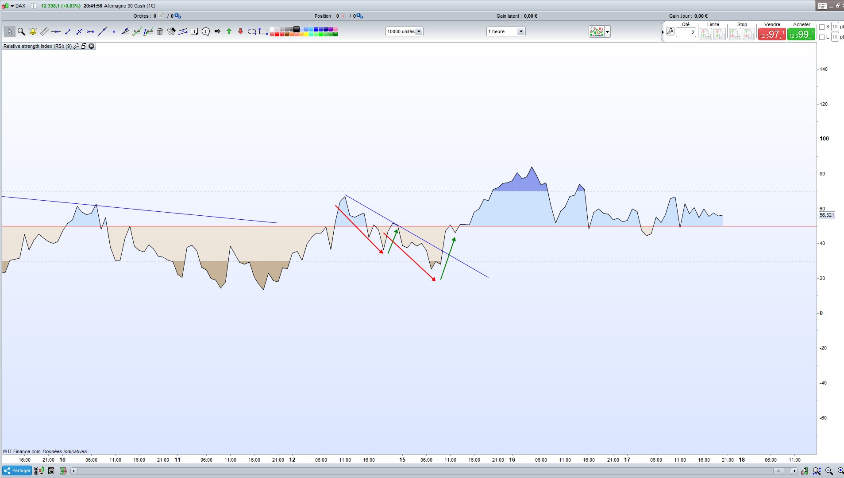The width and height of the screenshot is (844, 478).
Task: Pick the black color swatch
Action: tap(297, 29)
